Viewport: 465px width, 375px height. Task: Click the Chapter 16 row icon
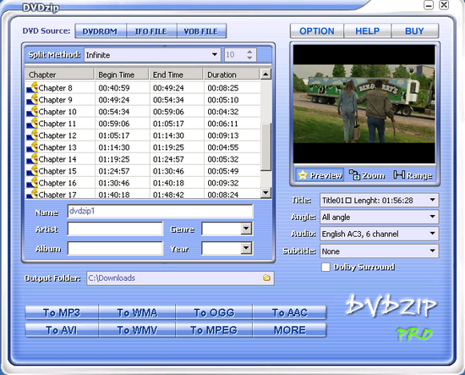[x=32, y=183]
